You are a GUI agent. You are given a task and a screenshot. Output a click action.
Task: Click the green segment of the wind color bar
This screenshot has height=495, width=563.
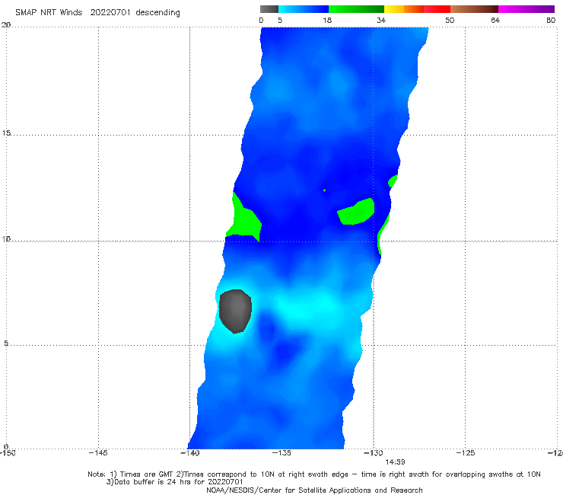pos(356,9)
